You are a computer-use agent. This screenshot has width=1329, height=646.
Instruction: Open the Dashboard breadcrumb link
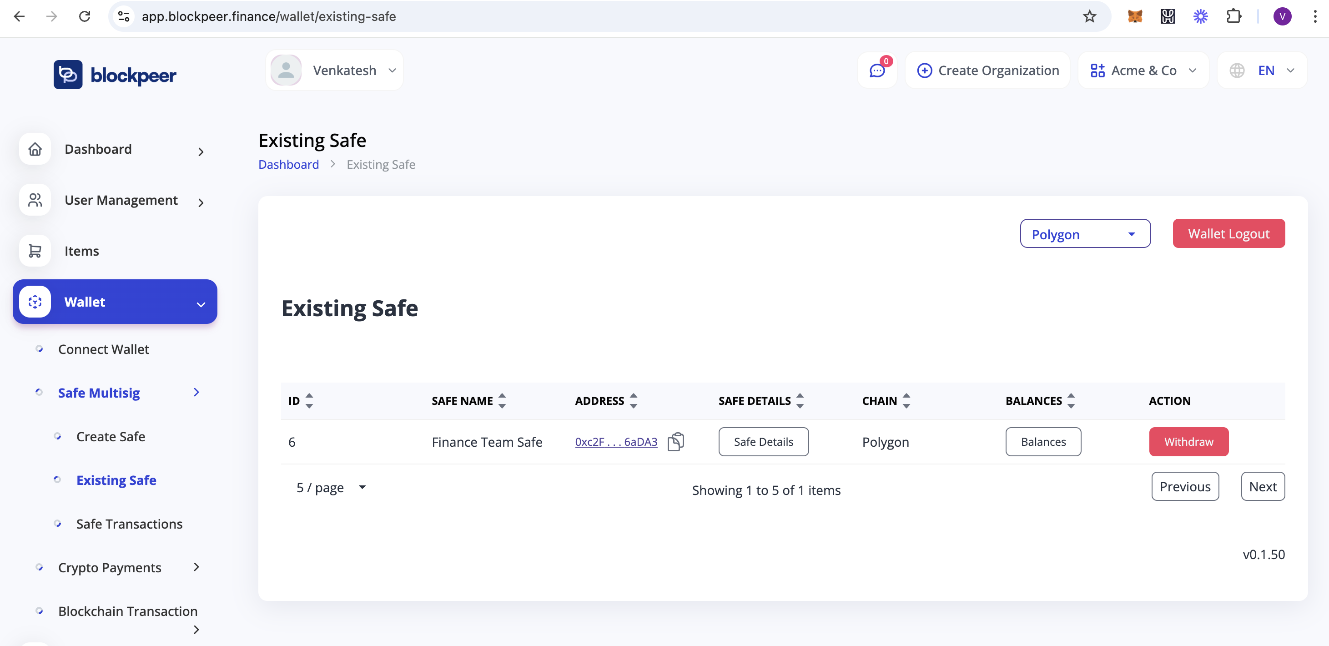(x=288, y=164)
